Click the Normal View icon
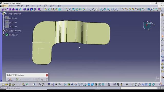This screenshot has height=92, width=164. (x=86, y=85)
